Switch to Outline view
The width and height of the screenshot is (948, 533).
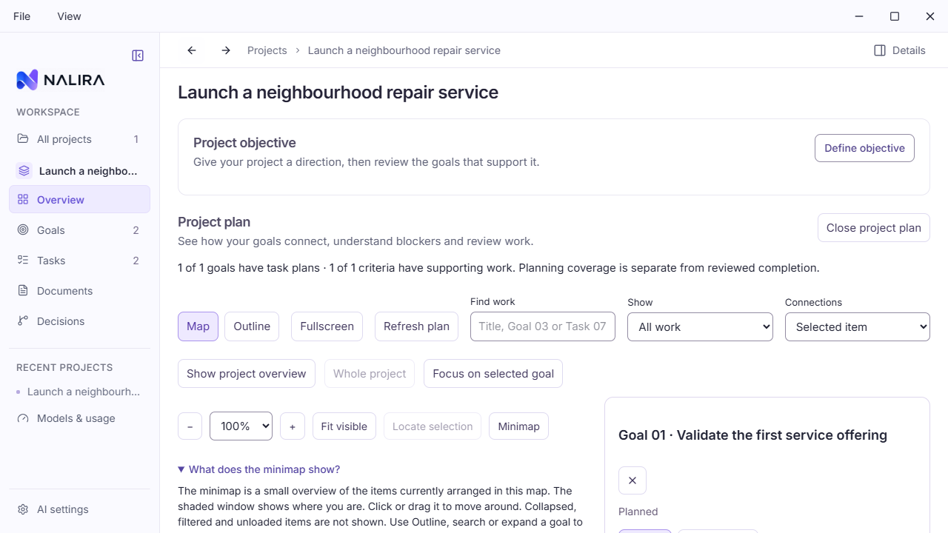[252, 326]
